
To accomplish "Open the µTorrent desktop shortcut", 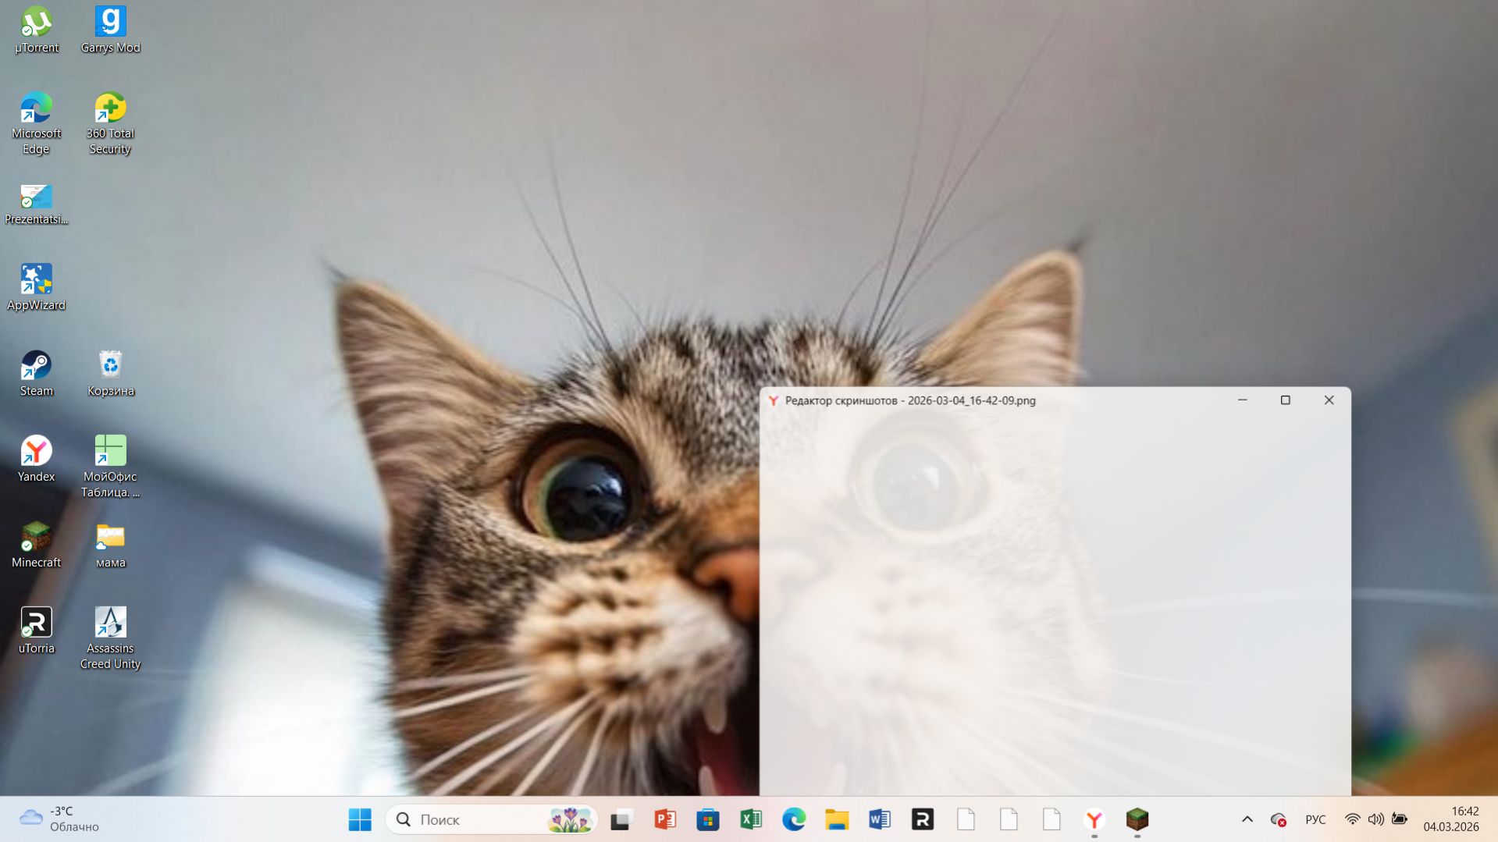I will (x=36, y=31).
